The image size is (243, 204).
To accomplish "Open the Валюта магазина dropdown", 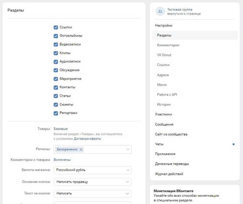I will click(93, 170).
